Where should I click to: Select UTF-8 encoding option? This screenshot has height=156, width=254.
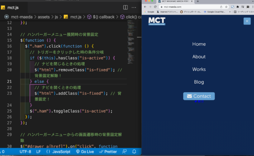click(25, 152)
